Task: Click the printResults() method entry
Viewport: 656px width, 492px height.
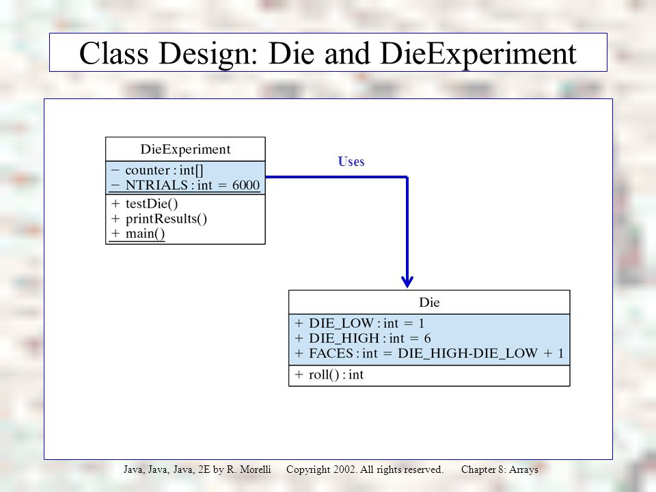Action: (159, 219)
